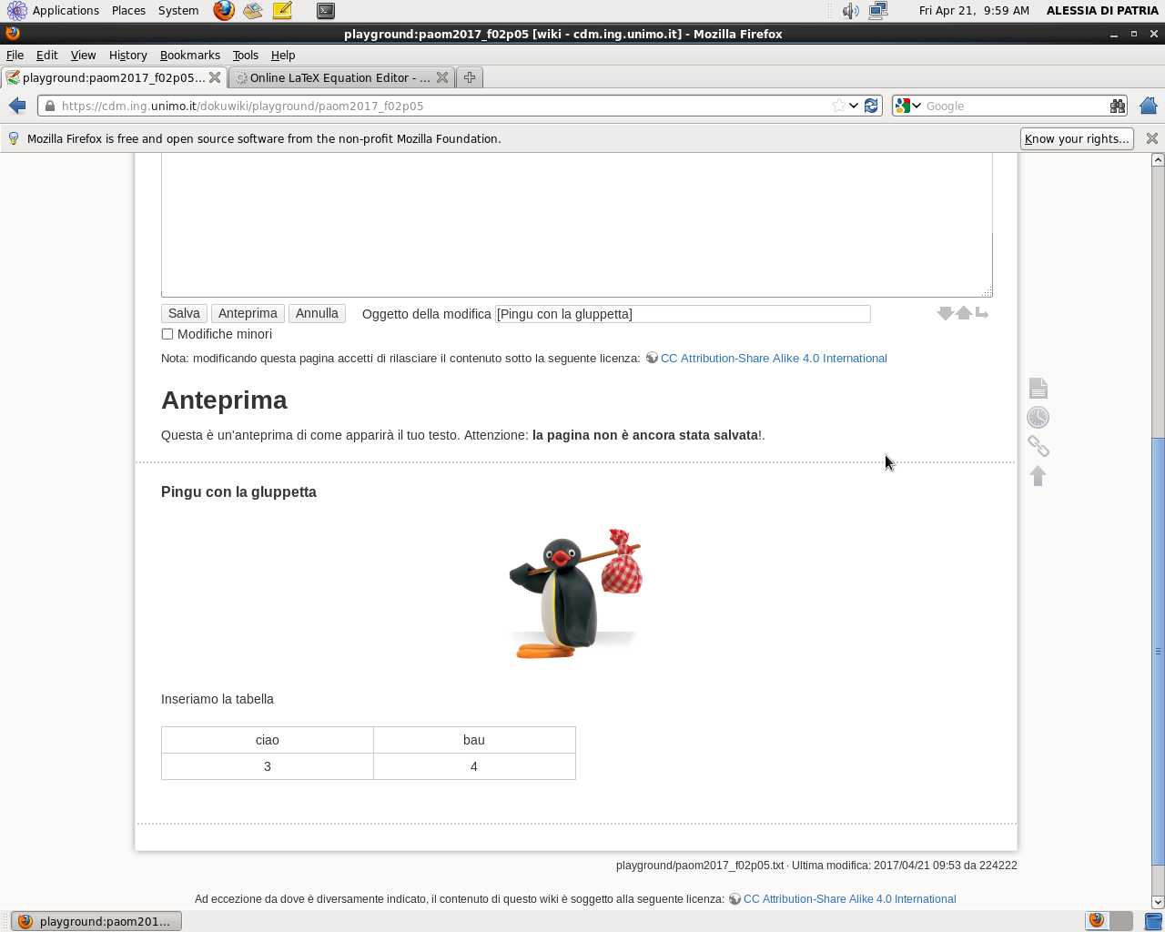
Task: Close the Online LaTeX Equation Editor tab
Action: point(442,77)
